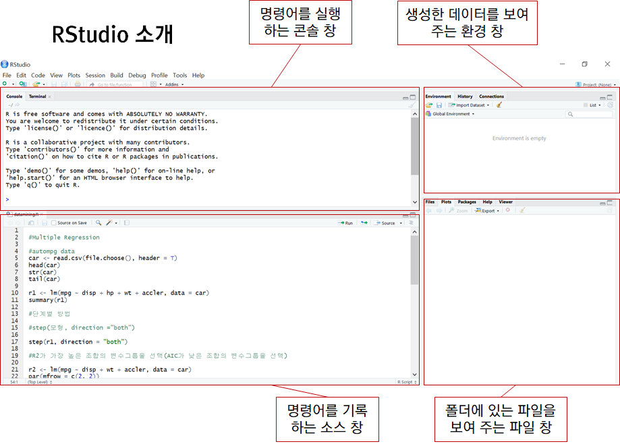Image resolution: width=620 pixels, height=444 pixels.
Task: Click the Create a Project icon
Action: [x=23, y=84]
